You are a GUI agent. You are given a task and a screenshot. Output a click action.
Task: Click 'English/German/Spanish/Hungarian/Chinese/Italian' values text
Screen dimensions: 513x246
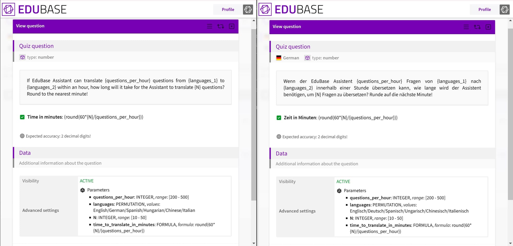[x=144, y=210]
